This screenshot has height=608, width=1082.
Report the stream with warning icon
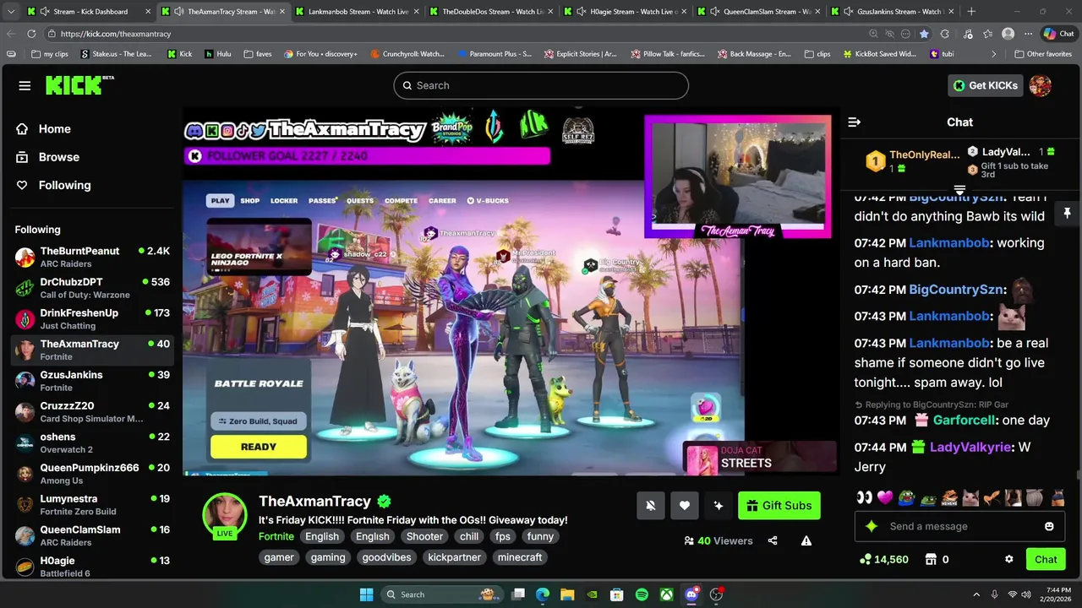[x=806, y=540]
